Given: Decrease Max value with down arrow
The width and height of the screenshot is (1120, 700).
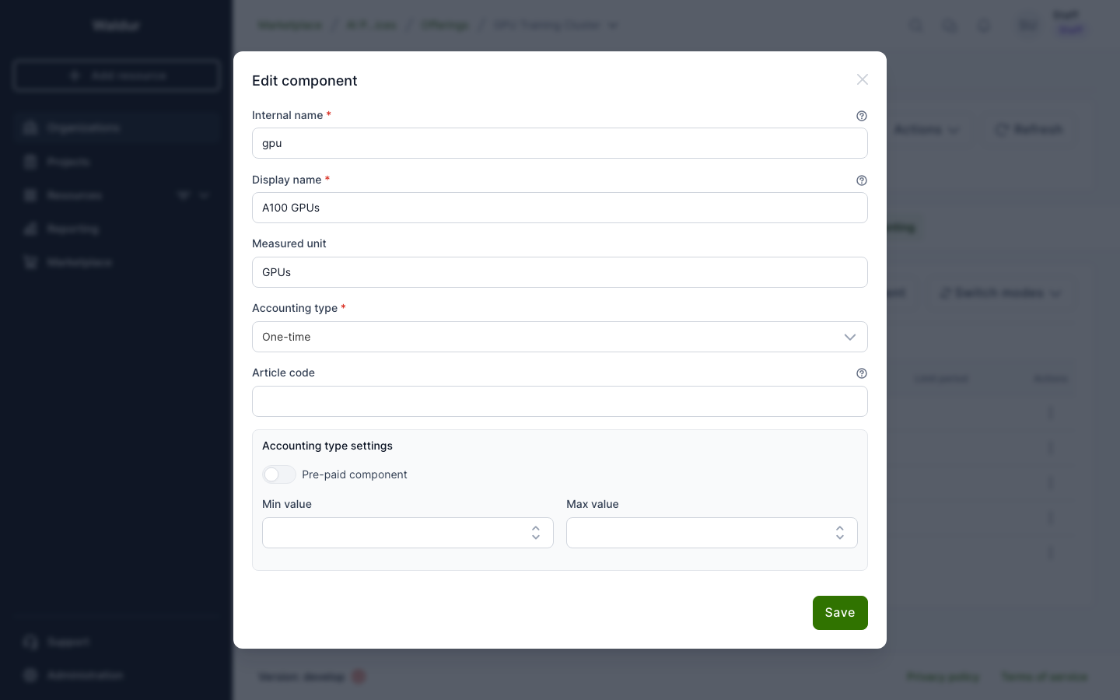Looking at the screenshot, I should tap(840, 537).
